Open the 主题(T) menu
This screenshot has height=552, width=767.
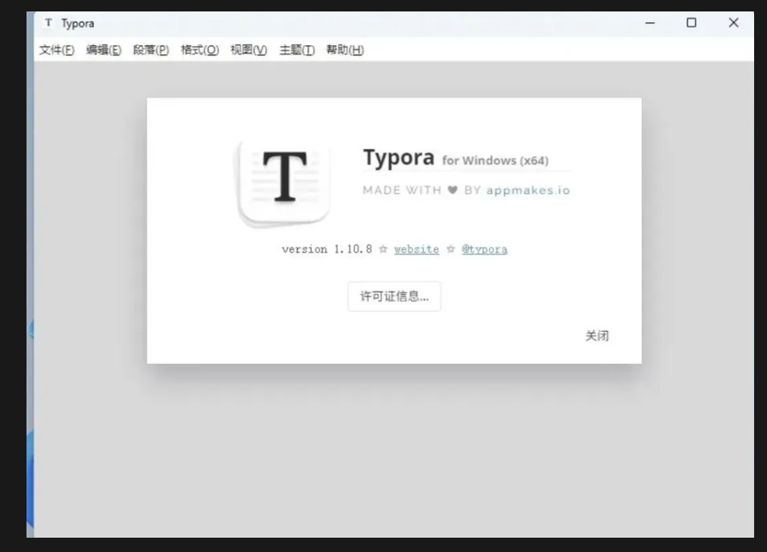297,50
